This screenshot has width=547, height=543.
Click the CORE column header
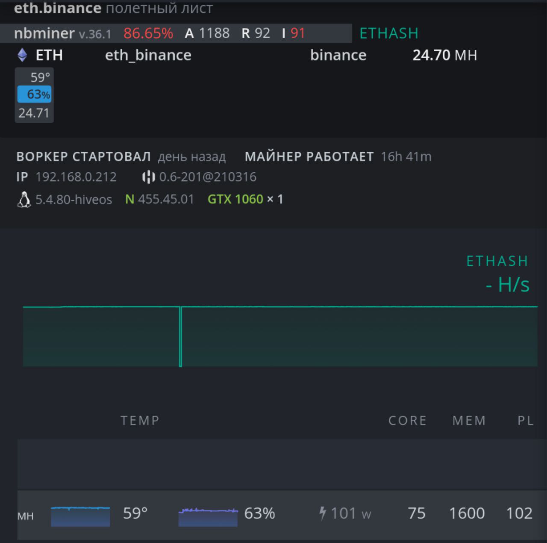pos(407,421)
